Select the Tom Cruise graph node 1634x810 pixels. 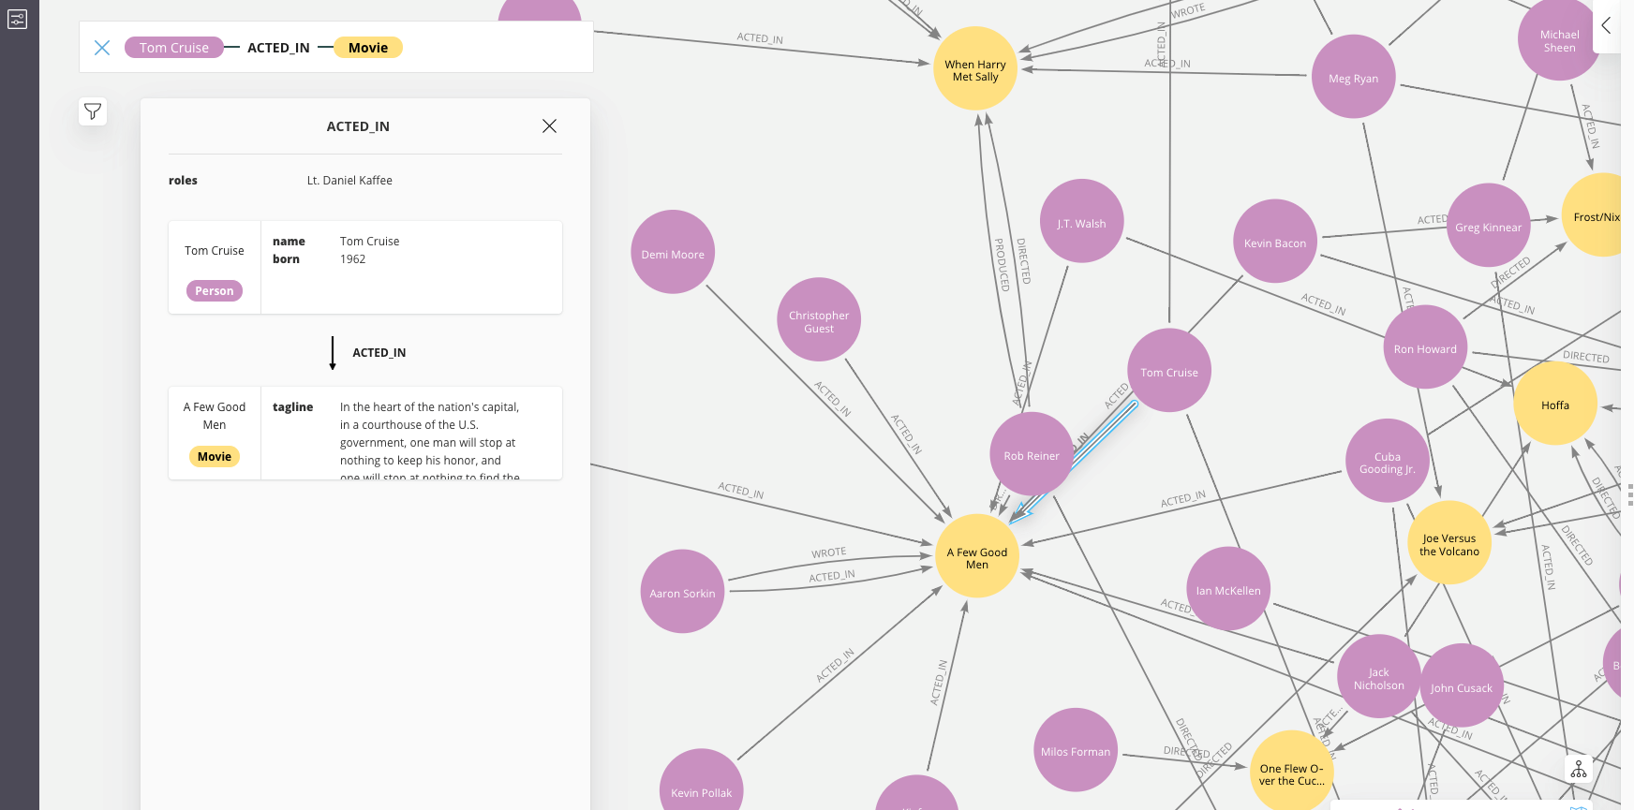click(x=1169, y=371)
